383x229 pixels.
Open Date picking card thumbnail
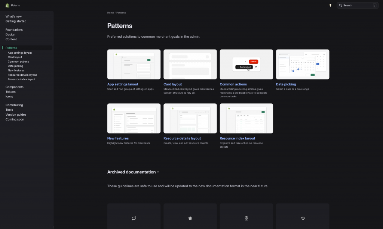tap(303, 64)
